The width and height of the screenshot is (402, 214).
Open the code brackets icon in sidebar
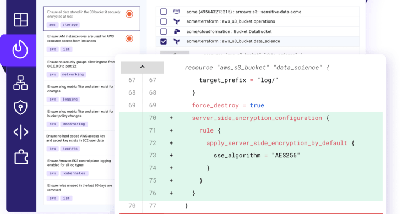[x=21, y=132]
